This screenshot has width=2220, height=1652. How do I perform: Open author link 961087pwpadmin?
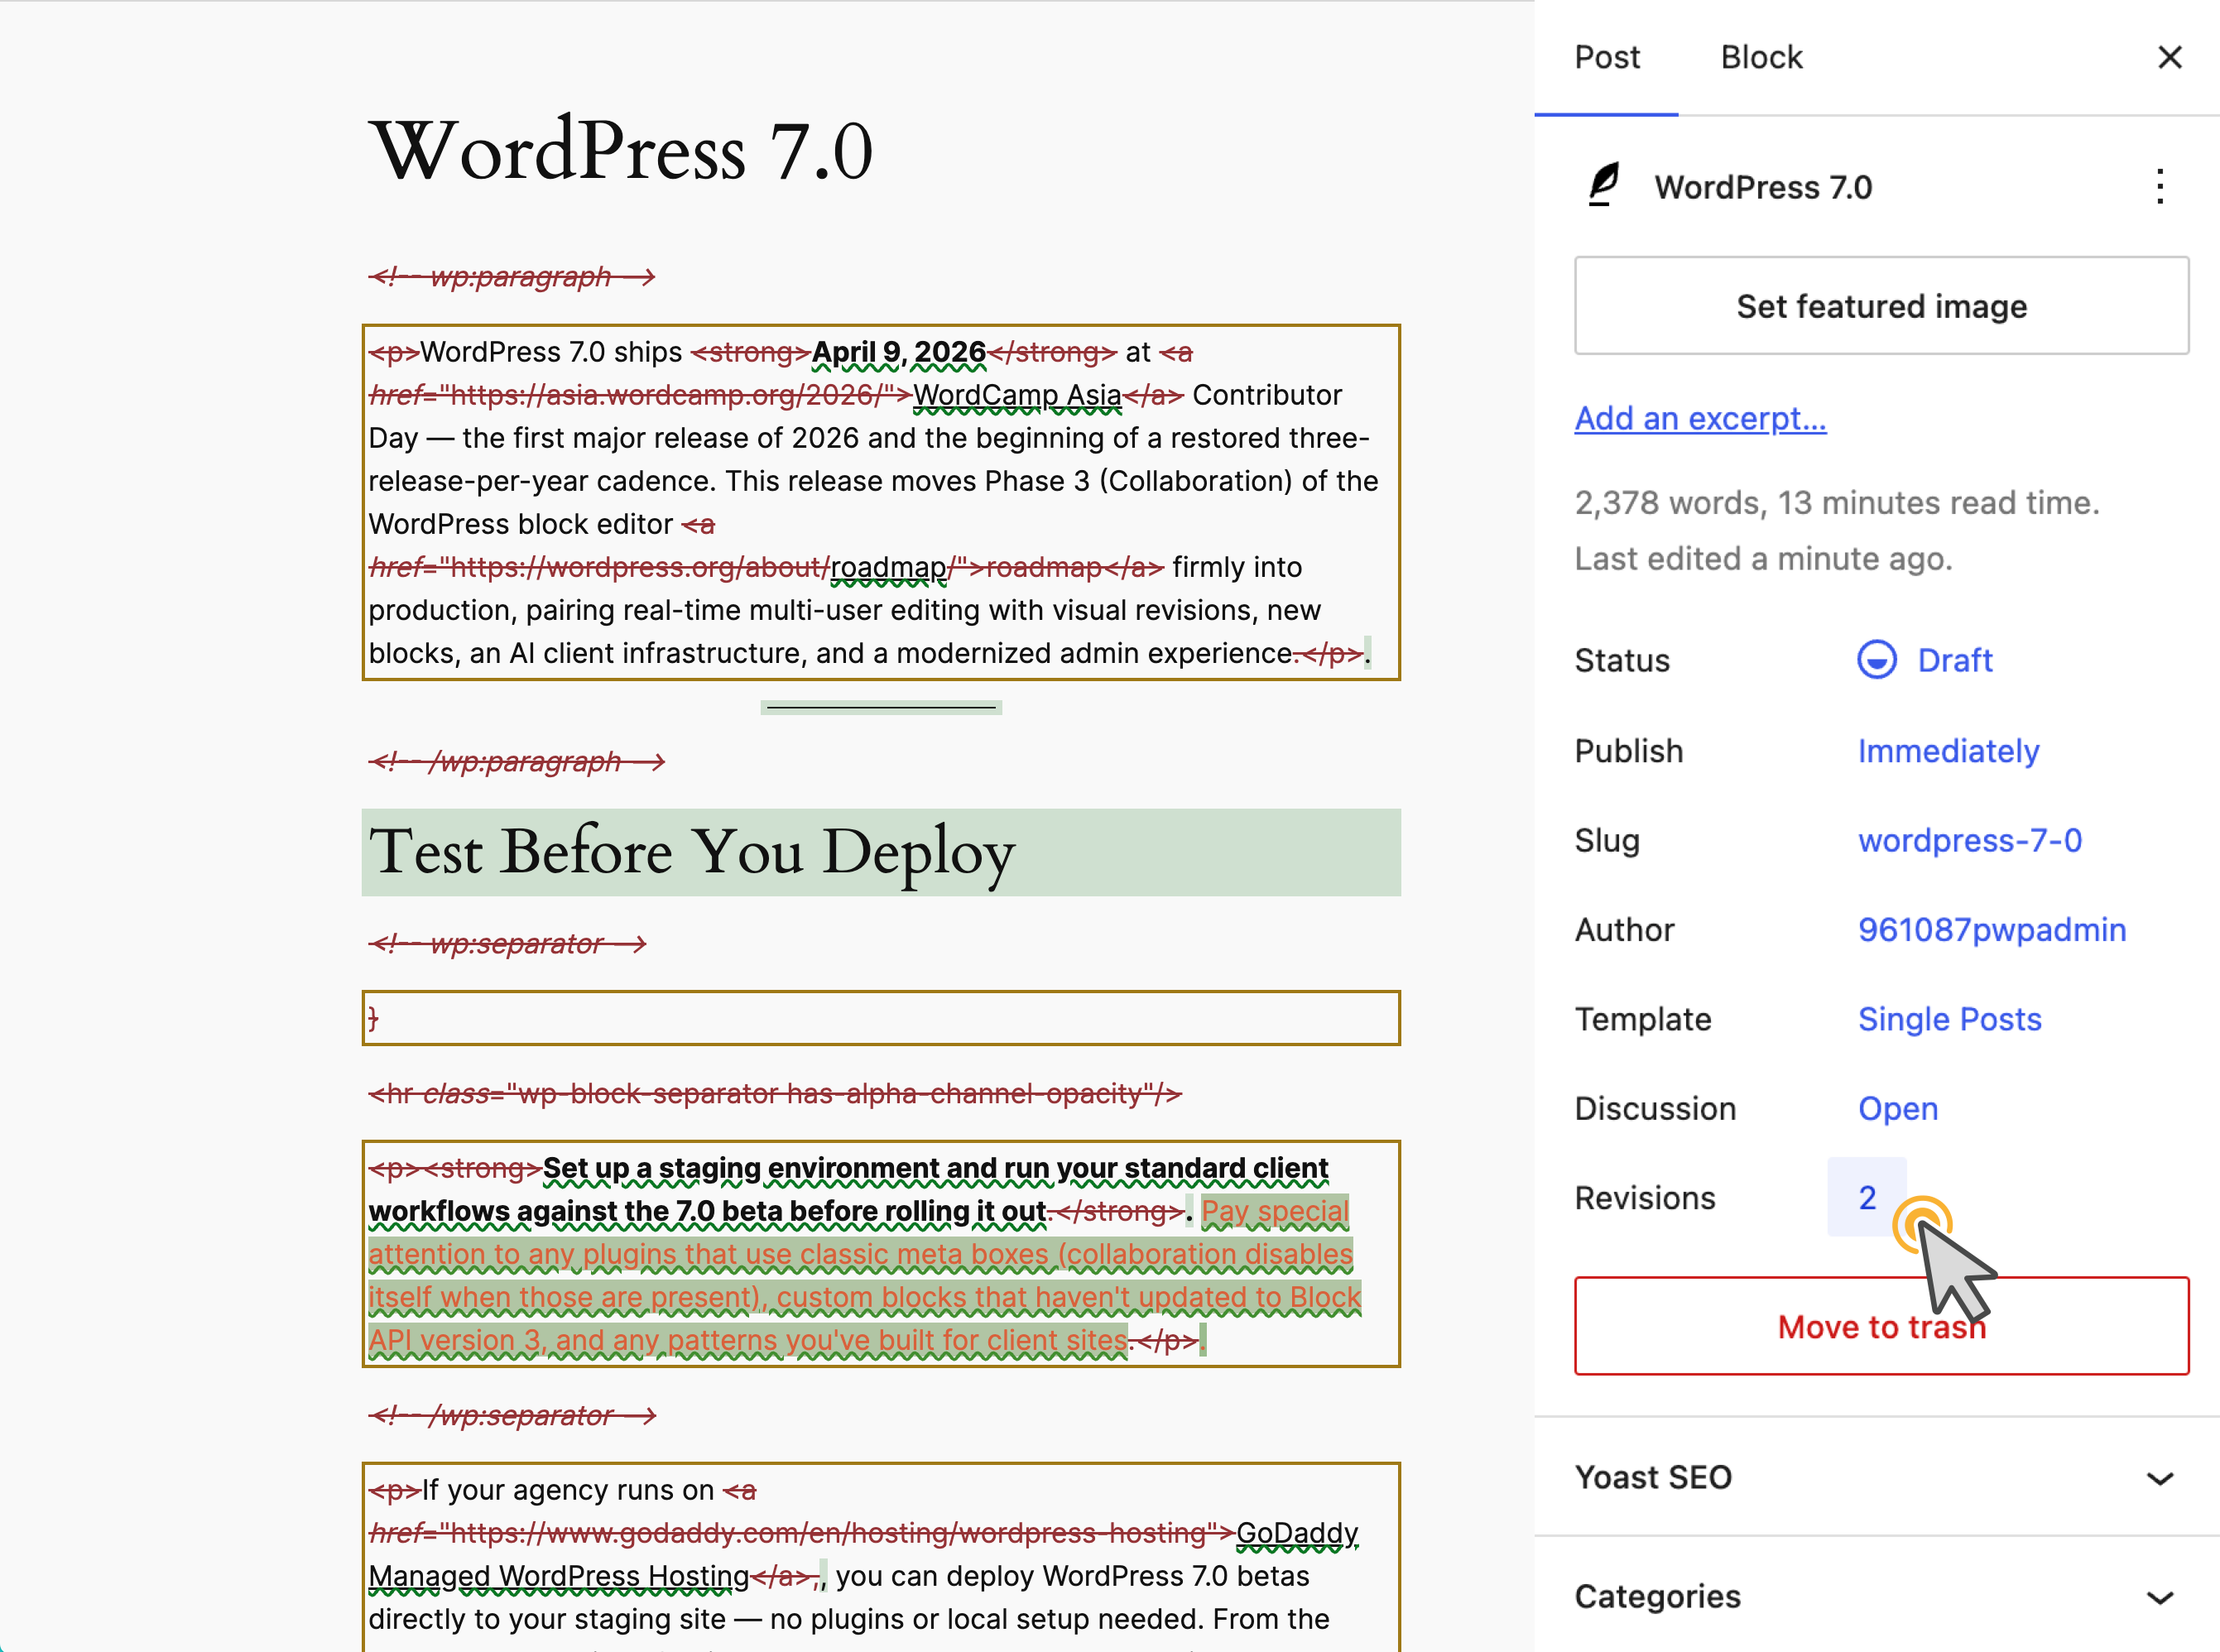(1992, 929)
